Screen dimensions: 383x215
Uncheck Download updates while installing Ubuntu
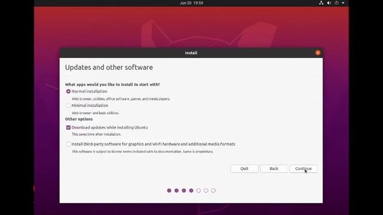pyautogui.click(x=68, y=127)
